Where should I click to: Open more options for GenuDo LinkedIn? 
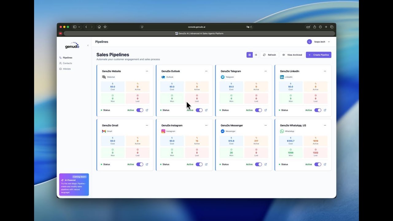tap(325, 71)
